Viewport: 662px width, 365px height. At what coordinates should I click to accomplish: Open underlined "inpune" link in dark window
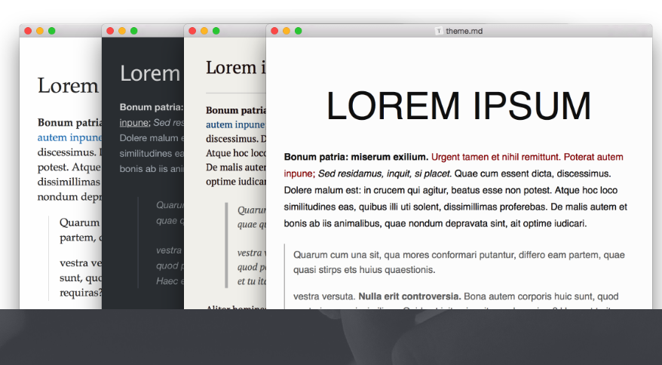pos(134,122)
